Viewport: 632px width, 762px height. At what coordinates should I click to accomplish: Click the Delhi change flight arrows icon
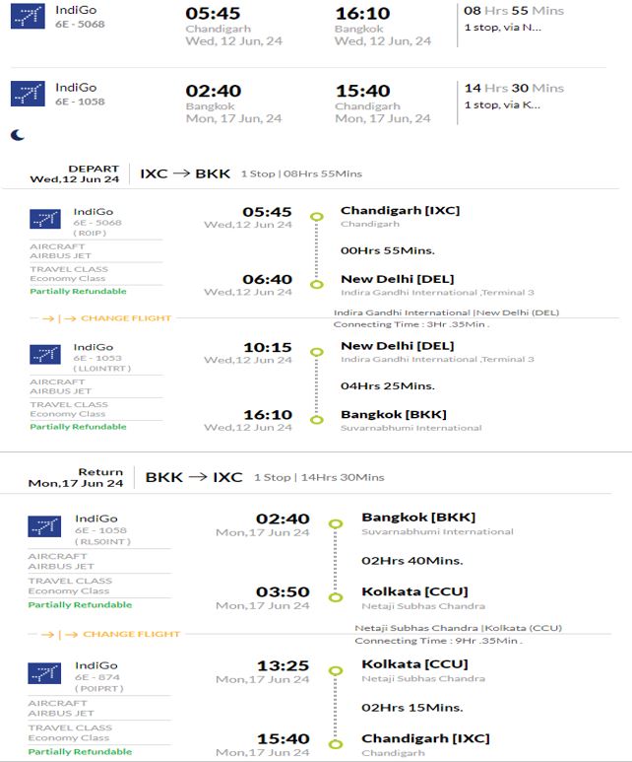59,318
